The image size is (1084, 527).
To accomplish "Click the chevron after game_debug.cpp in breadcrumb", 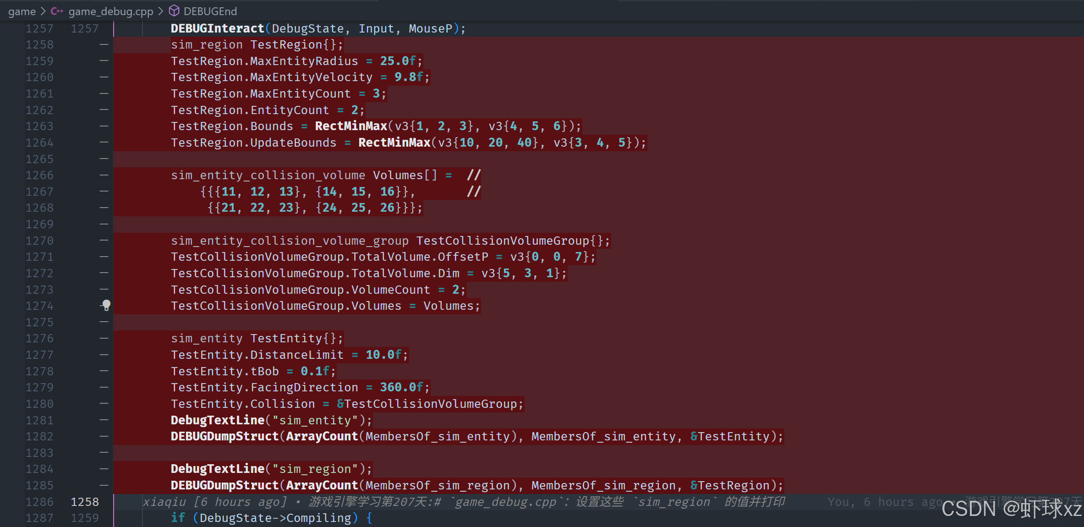I will click(161, 11).
